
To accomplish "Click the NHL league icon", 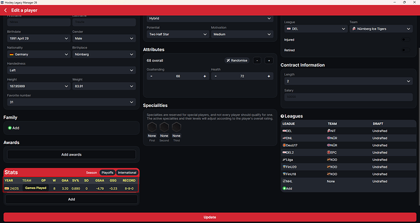I will (x=284, y=181).
